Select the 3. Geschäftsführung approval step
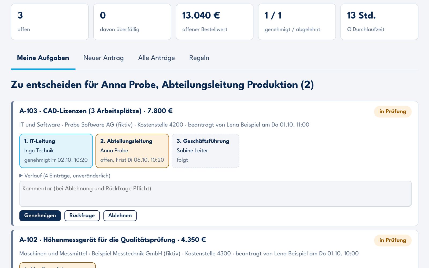 click(205, 151)
